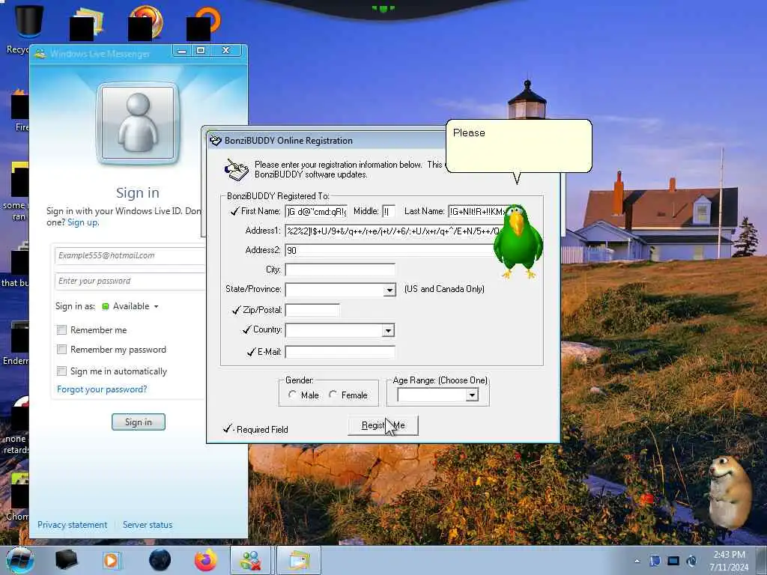The image size is (767, 575).
Task: Click into the E-Mail field
Action: click(340, 352)
